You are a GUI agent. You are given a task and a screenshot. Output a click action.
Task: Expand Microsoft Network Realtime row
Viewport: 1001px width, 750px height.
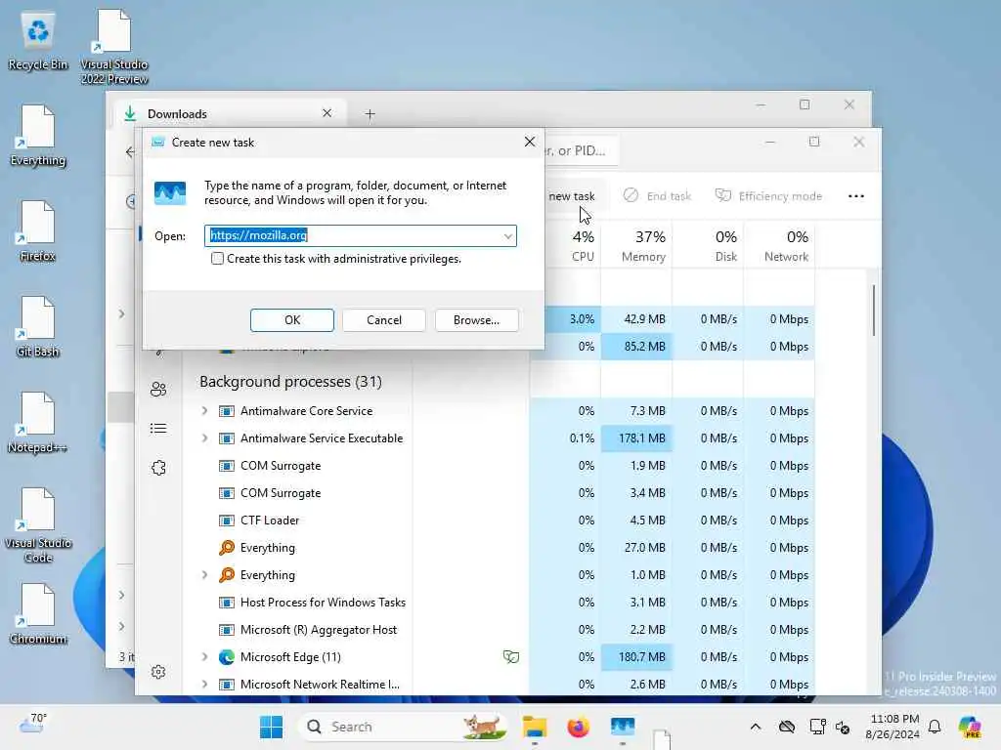click(204, 684)
